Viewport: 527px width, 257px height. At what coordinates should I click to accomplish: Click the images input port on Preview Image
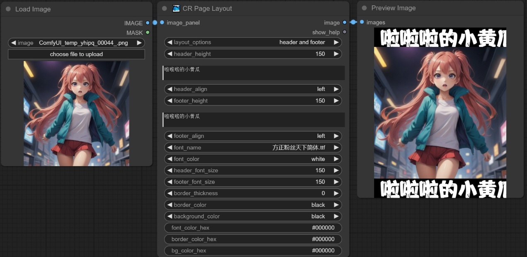362,22
